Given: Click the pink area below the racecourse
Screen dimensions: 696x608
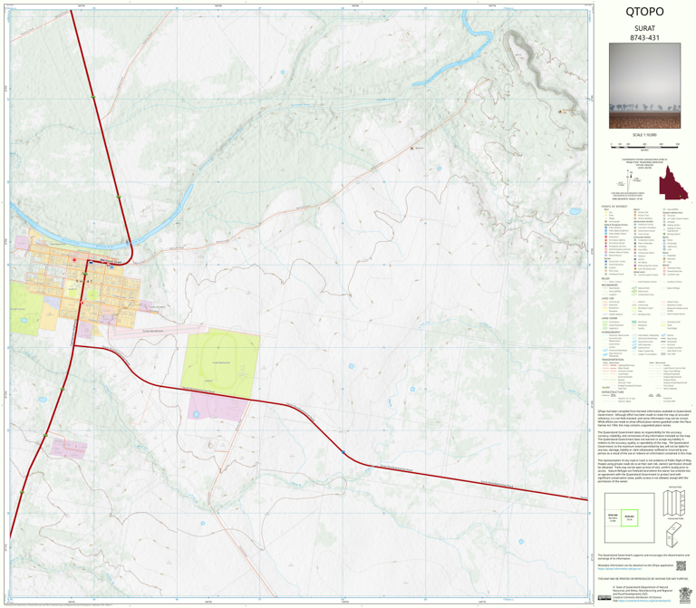Looking at the screenshot, I should coord(217,407).
